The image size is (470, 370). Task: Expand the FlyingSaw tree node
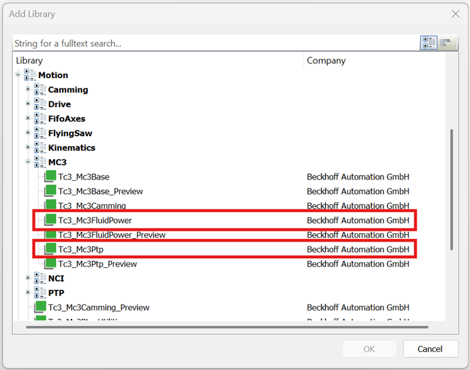(28, 133)
